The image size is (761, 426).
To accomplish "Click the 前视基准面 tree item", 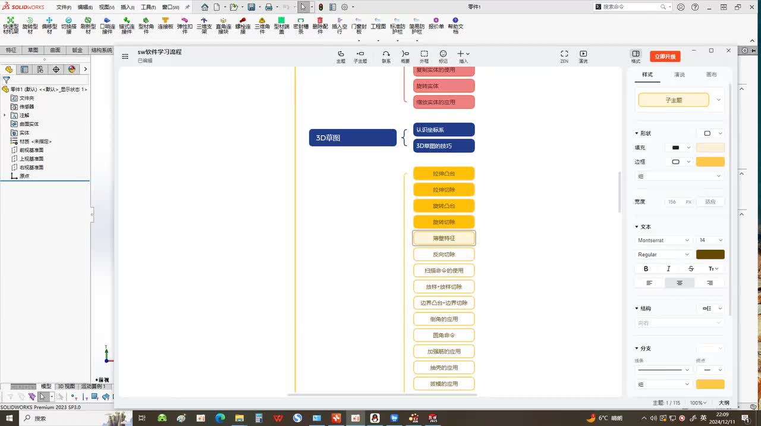I will coord(31,150).
